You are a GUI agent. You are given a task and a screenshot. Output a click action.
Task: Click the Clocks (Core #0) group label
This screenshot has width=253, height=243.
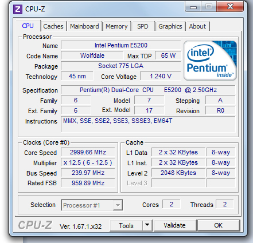(x=46, y=142)
